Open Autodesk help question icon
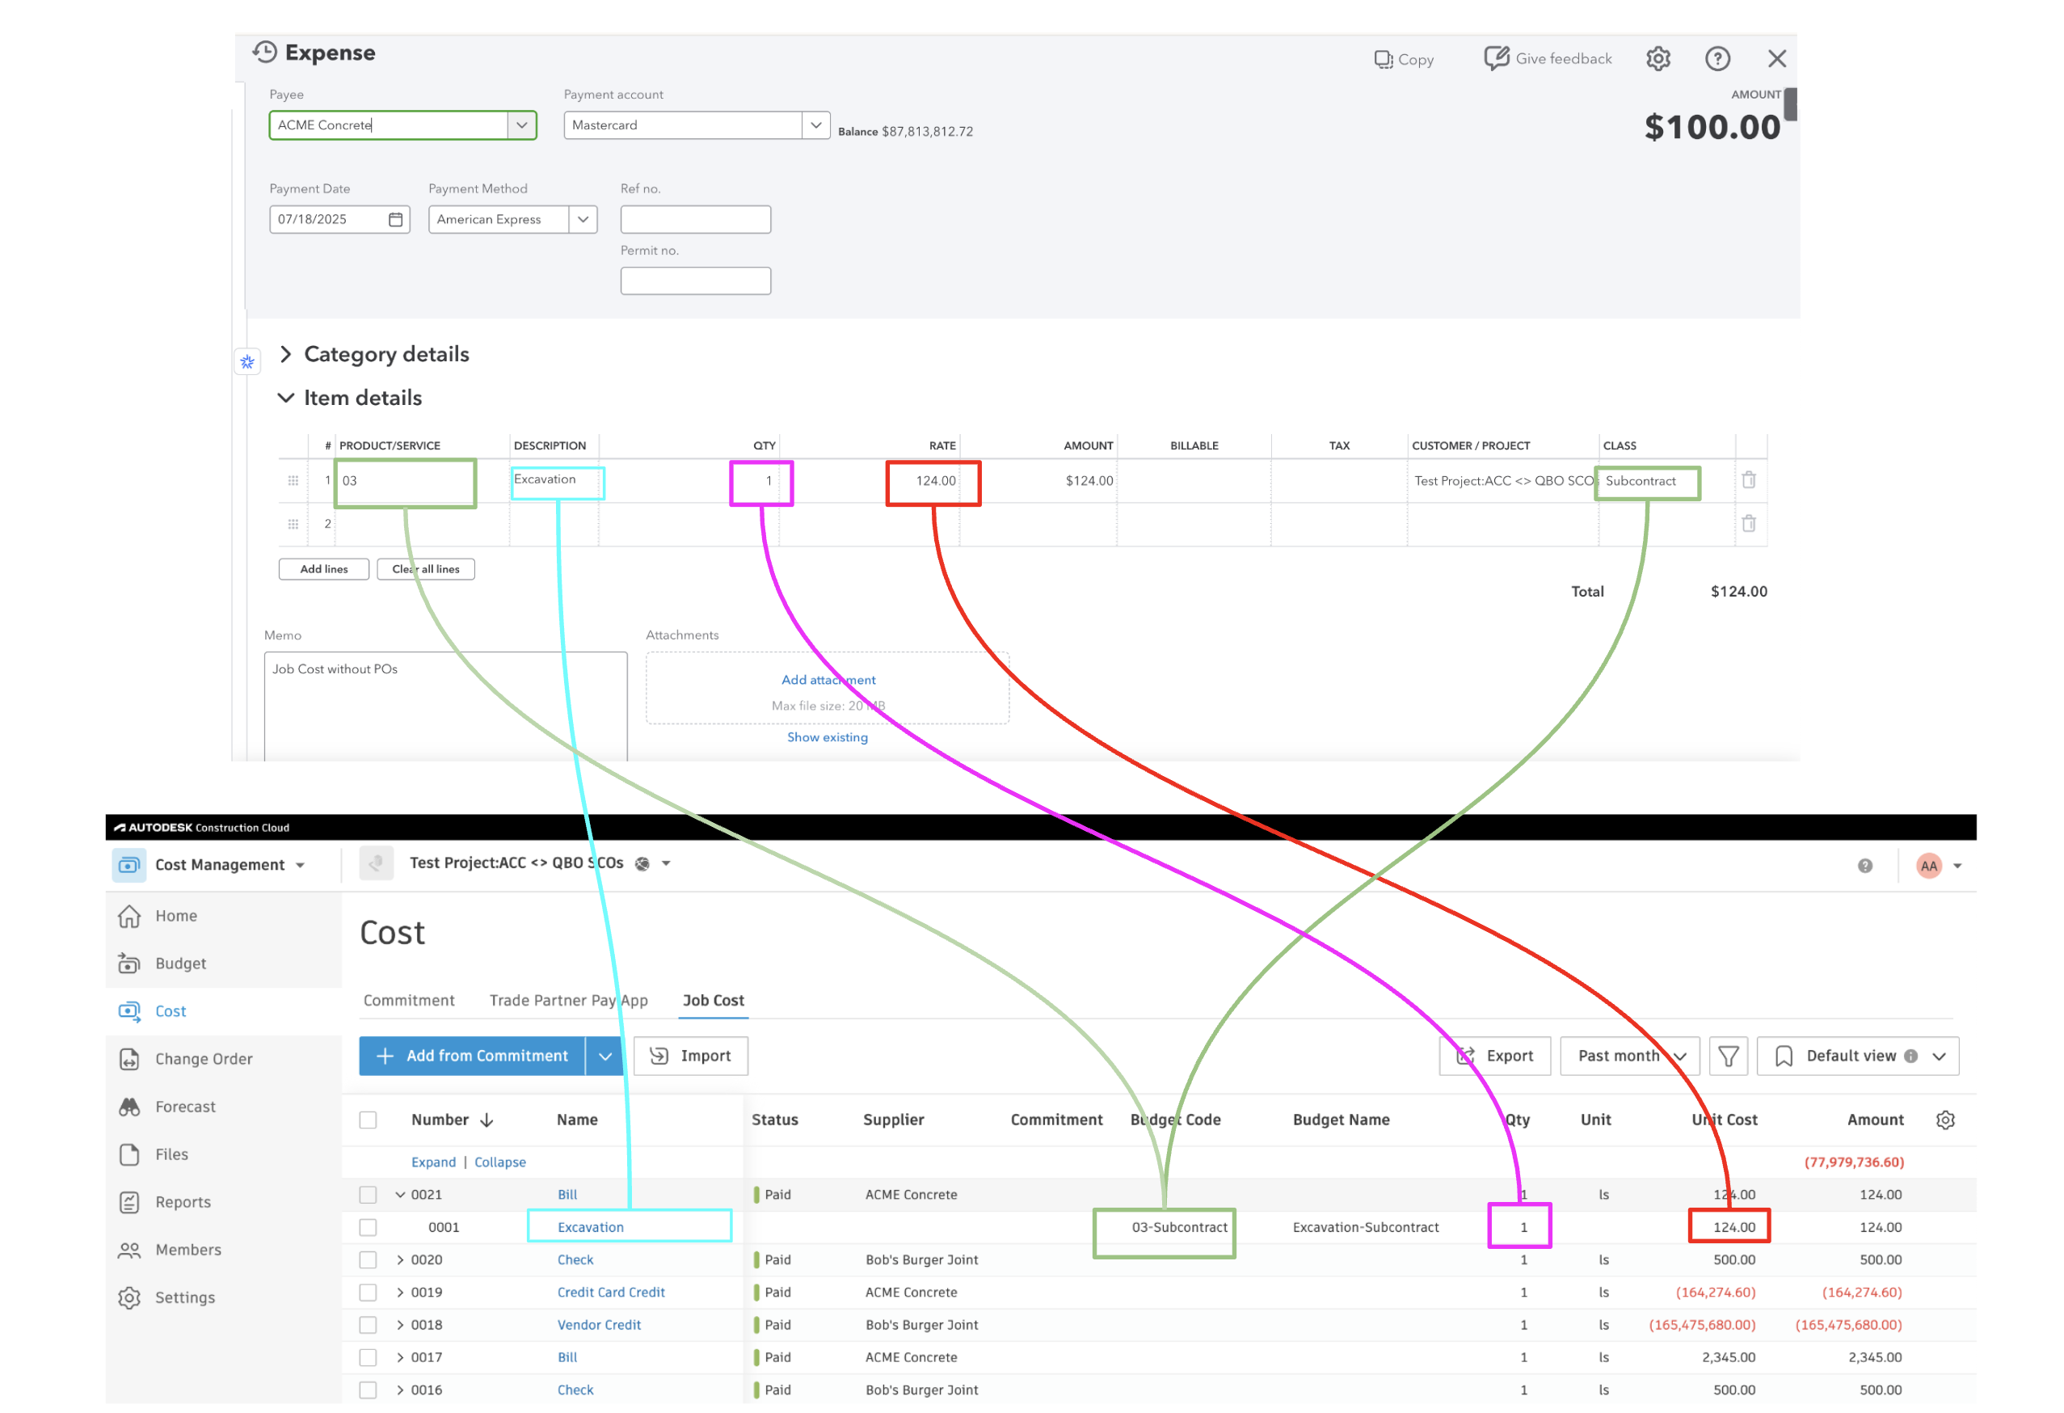The width and height of the screenshot is (2064, 1413). coord(1864,866)
